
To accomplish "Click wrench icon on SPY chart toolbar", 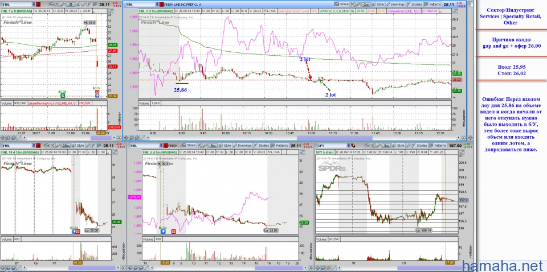I will (x=378, y=146).
